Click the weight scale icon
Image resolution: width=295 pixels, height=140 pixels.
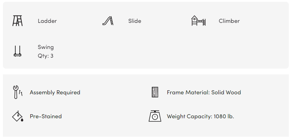155,116
